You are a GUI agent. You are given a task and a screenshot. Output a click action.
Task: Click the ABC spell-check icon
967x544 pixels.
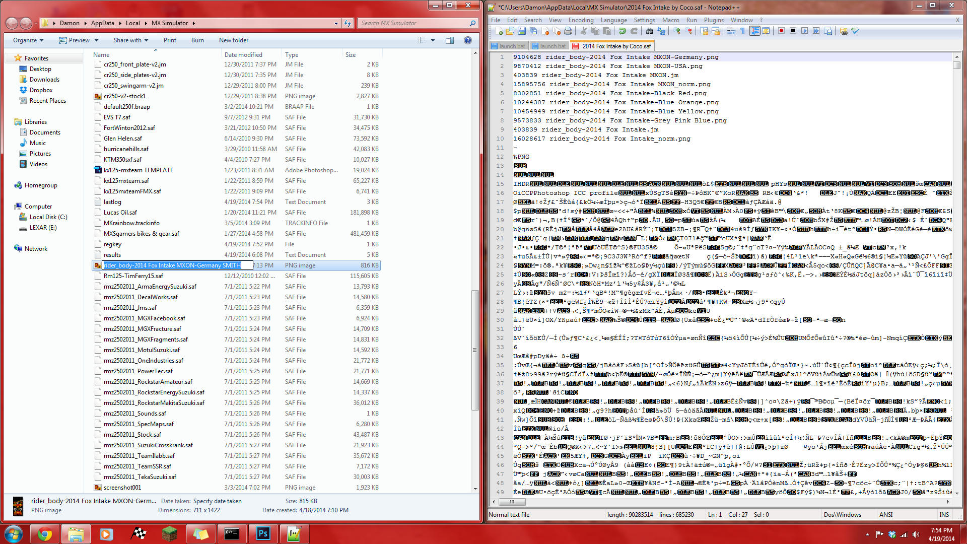855,31
